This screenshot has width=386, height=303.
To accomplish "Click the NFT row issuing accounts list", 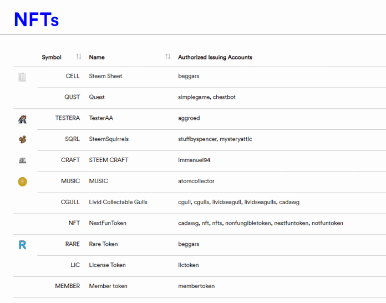I will pos(261,223).
